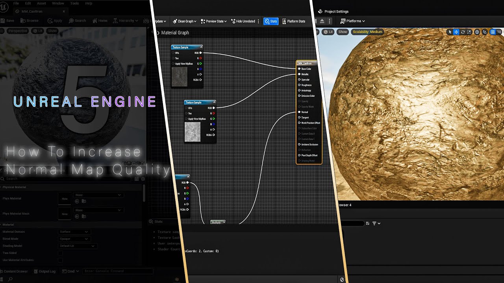Click the Search toolbar button
Viewport: 504px width, 283px height.
tap(77, 21)
